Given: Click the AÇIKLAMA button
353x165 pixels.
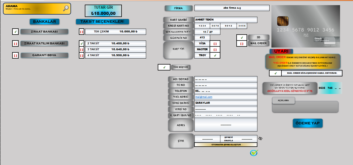Looking at the screenshot, I should [283, 100].
